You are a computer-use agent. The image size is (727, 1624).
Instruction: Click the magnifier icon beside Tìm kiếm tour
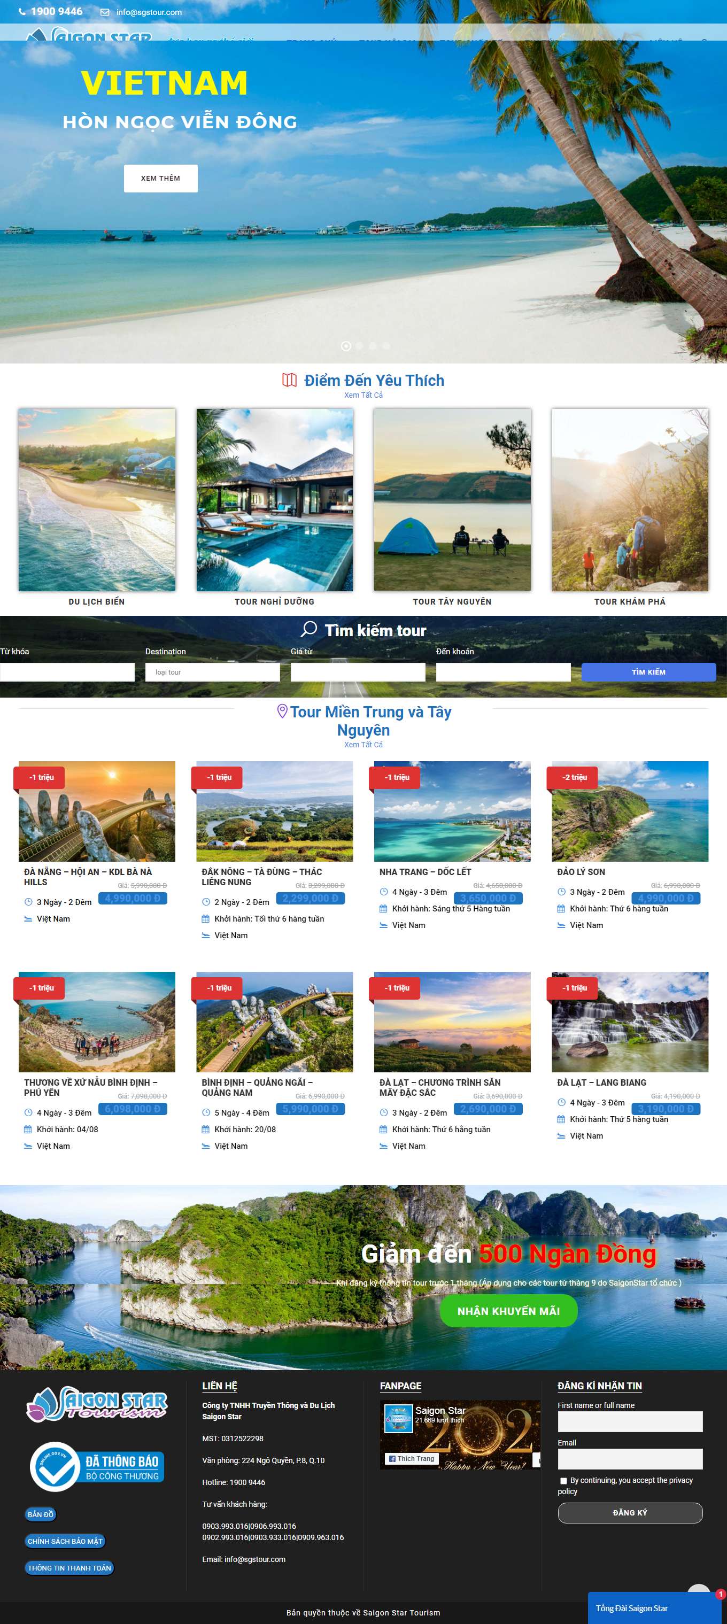(x=309, y=629)
